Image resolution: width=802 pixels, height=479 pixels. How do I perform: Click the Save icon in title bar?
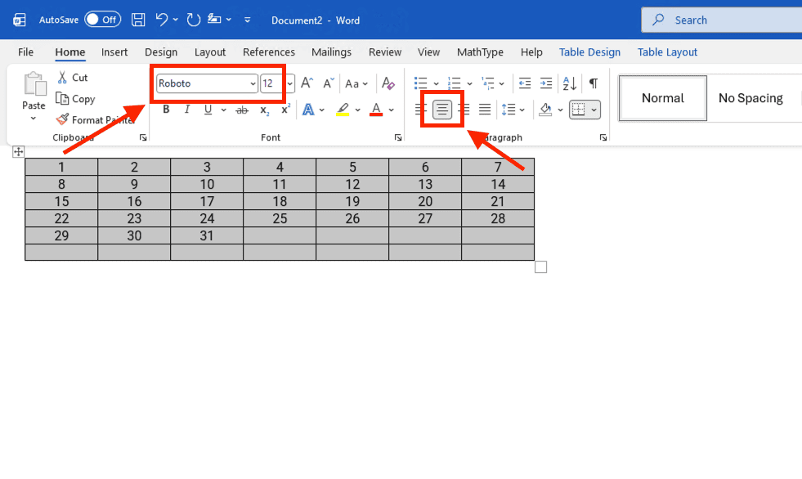(138, 20)
